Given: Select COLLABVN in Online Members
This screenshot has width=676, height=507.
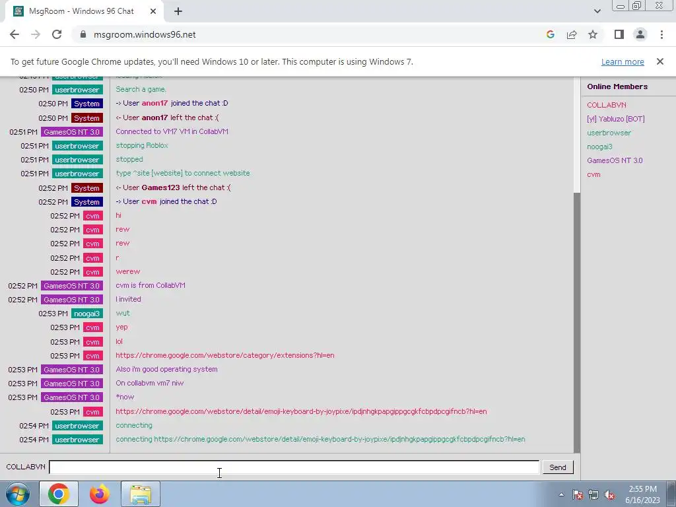Looking at the screenshot, I should pyautogui.click(x=606, y=105).
